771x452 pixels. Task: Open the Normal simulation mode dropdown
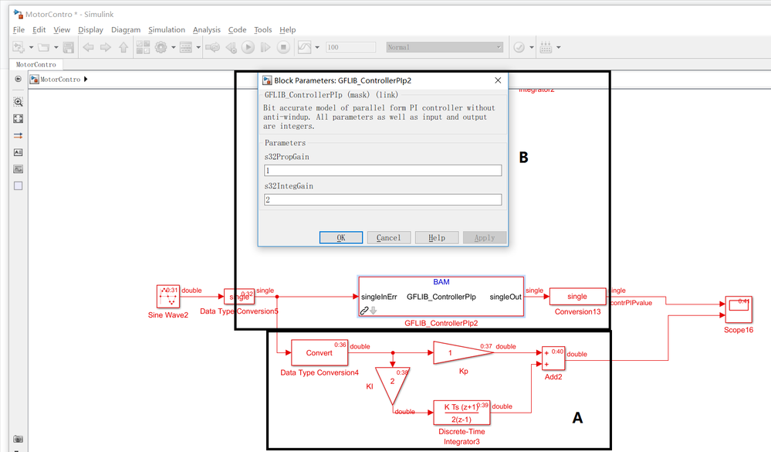click(x=445, y=47)
